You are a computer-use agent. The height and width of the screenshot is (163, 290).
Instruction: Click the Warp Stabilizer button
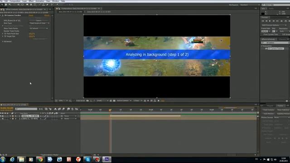(283, 110)
